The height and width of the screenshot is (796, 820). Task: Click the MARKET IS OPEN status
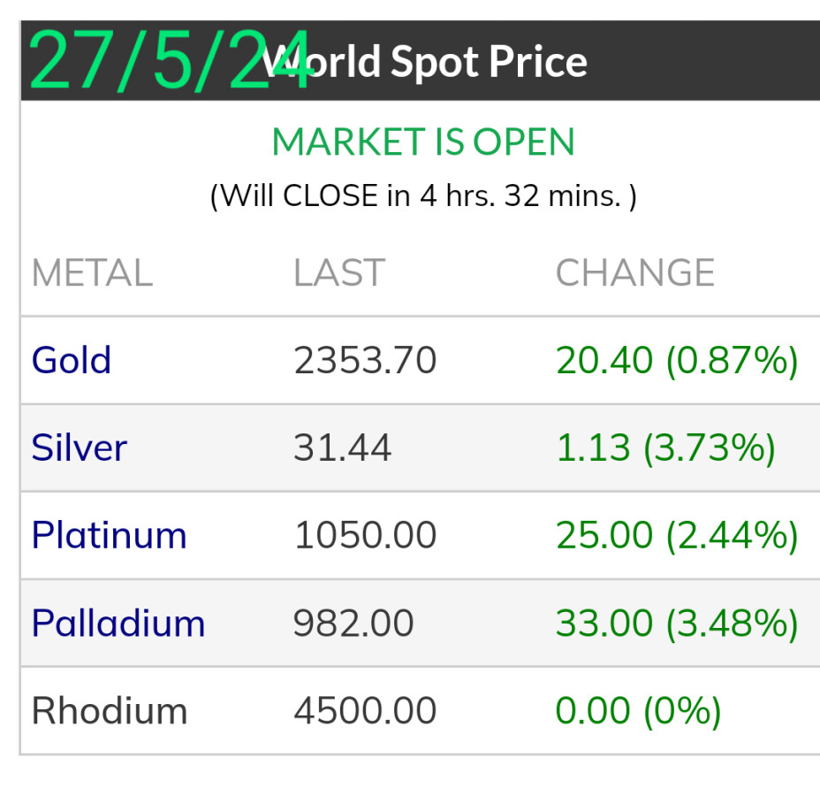pos(423,142)
